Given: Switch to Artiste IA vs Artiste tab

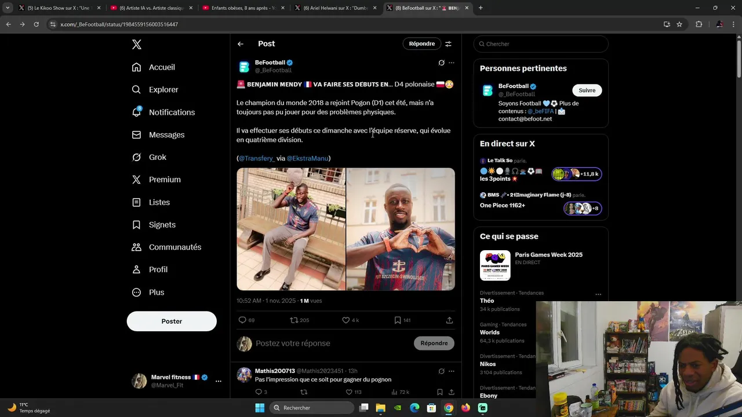Looking at the screenshot, I should click(x=152, y=8).
